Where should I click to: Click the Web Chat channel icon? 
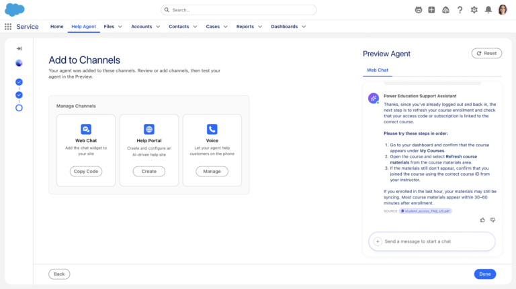click(x=86, y=129)
